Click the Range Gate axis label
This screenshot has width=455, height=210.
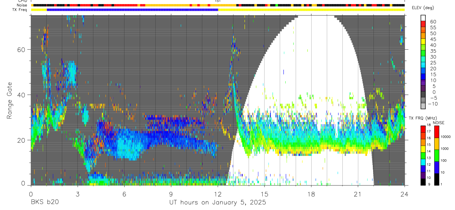pyautogui.click(x=10, y=101)
